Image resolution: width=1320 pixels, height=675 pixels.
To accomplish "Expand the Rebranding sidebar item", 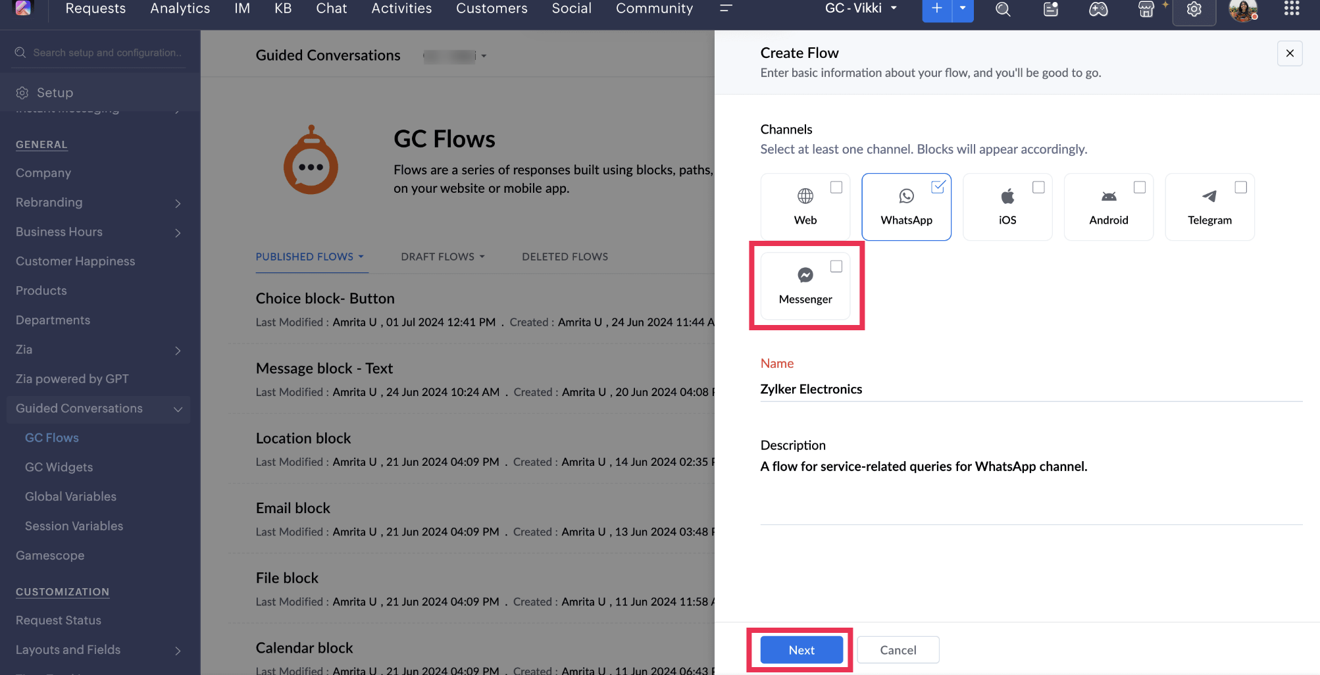I will point(178,203).
